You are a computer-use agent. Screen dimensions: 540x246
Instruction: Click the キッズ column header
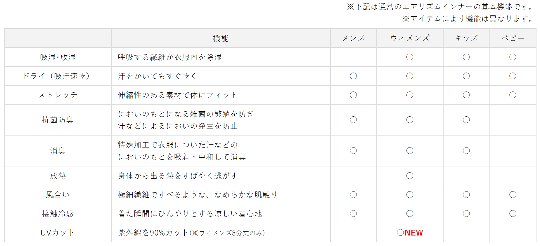[466, 38]
